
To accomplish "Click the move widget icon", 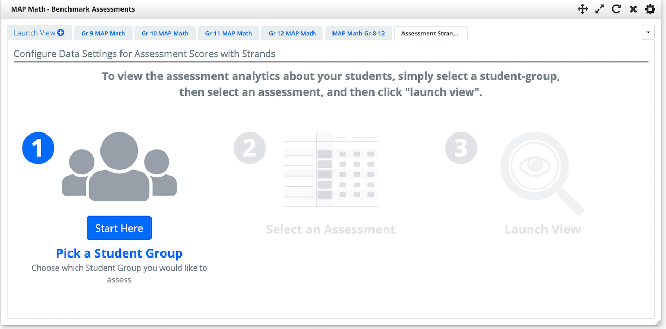I will 582,9.
